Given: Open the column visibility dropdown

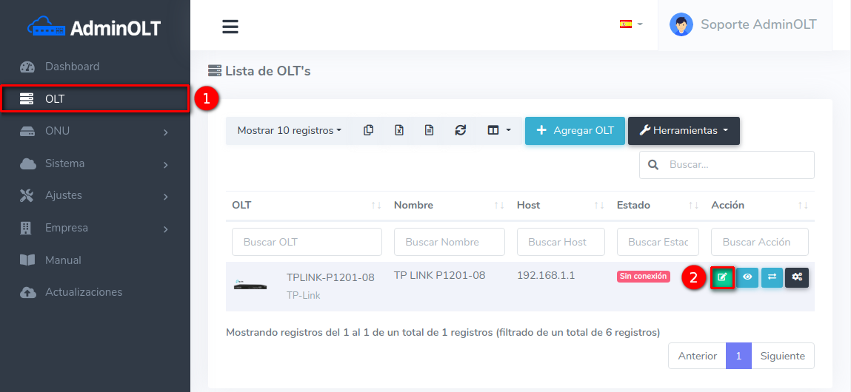Looking at the screenshot, I should (x=498, y=130).
